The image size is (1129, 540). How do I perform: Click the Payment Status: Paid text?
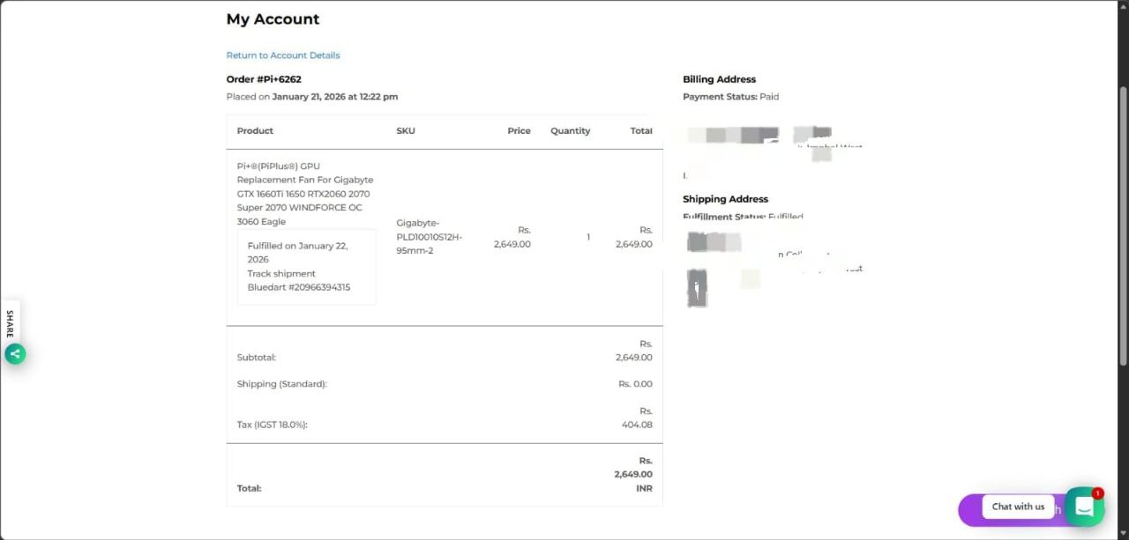pos(730,97)
